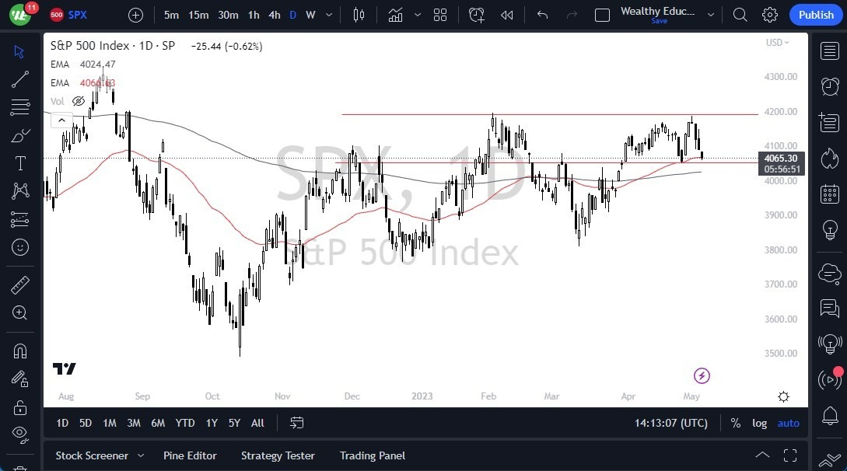Open the Strategy Tester tab
The width and height of the screenshot is (847, 471).
click(x=278, y=455)
